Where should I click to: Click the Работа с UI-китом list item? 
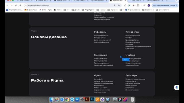(101, 88)
